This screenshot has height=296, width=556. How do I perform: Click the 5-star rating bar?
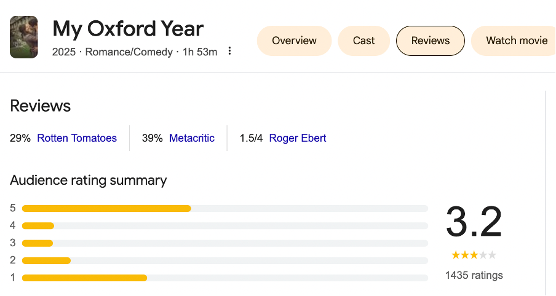[x=224, y=208]
